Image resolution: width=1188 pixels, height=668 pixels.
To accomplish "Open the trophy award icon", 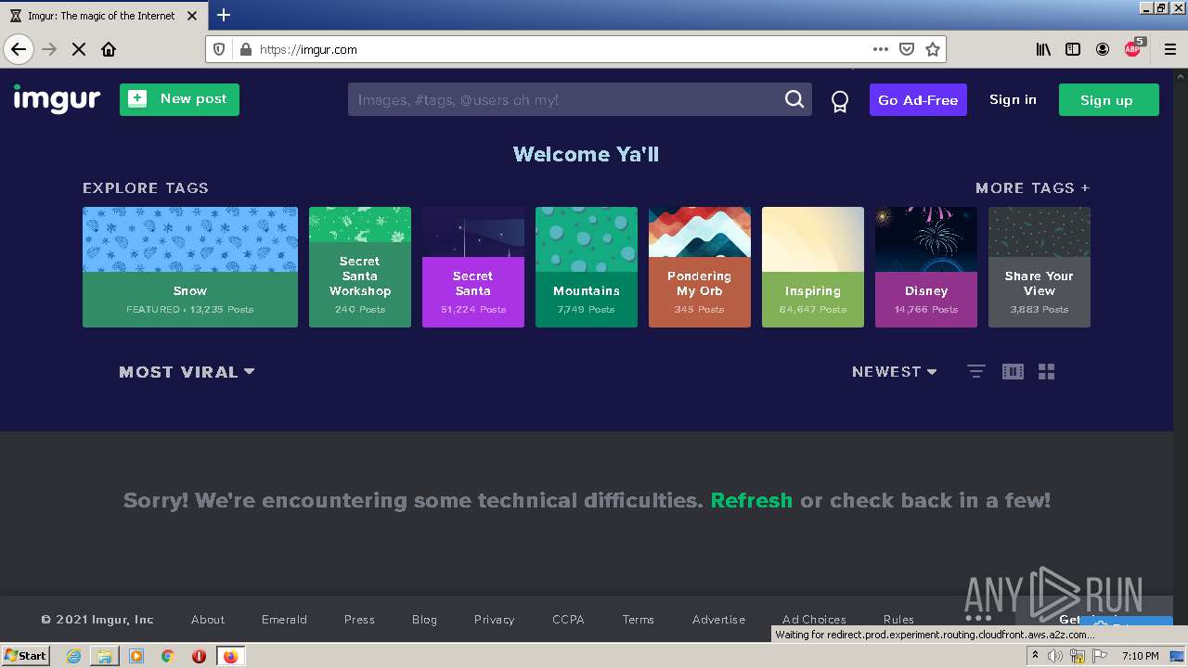I will click(840, 101).
